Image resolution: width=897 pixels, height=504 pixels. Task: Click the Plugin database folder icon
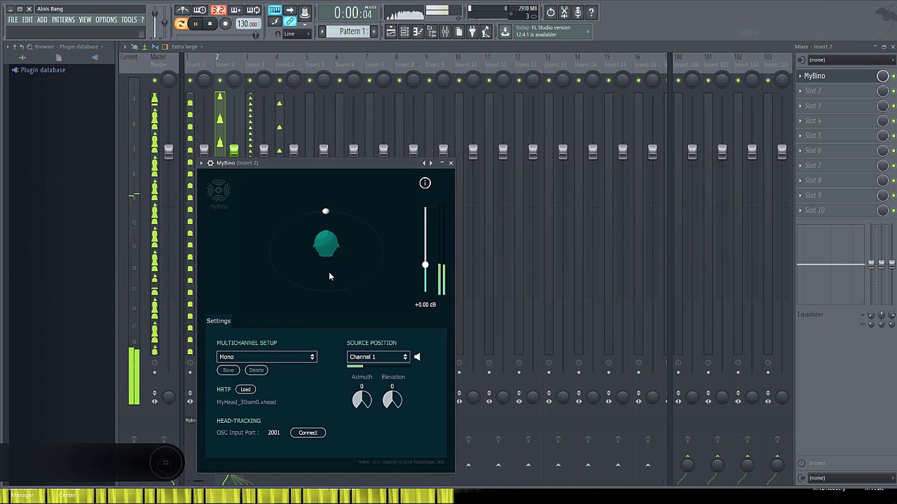[15, 70]
